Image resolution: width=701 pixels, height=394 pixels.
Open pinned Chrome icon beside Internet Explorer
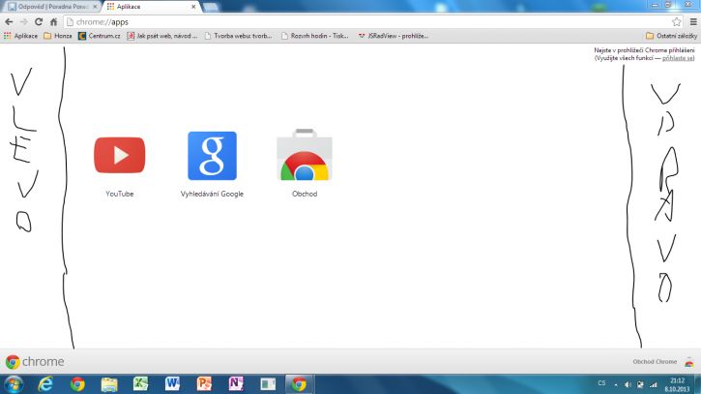point(77,384)
